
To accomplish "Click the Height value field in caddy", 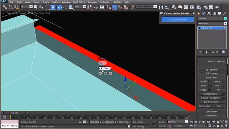I will click(104, 68).
